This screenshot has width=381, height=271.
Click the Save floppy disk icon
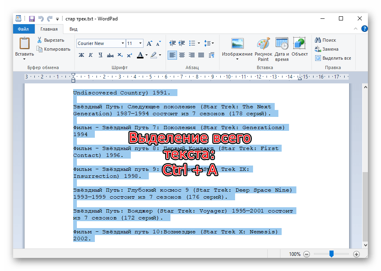31,19
